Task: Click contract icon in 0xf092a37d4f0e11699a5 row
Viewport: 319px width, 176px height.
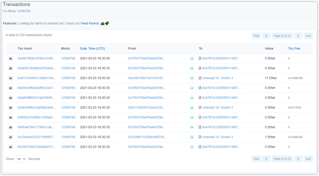Action: [x=200, y=117]
